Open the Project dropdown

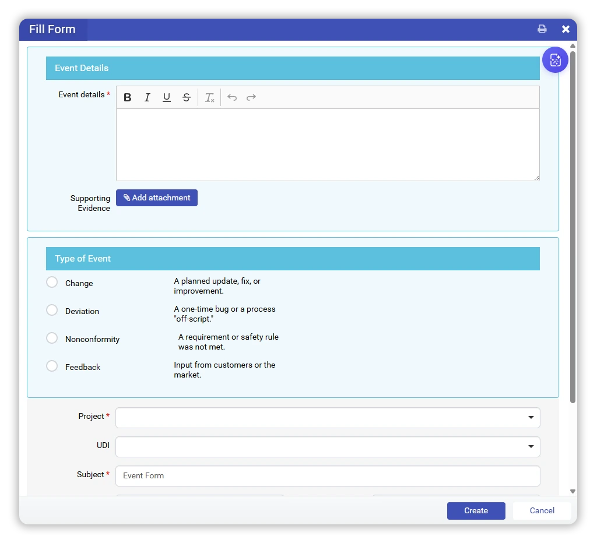pos(531,417)
